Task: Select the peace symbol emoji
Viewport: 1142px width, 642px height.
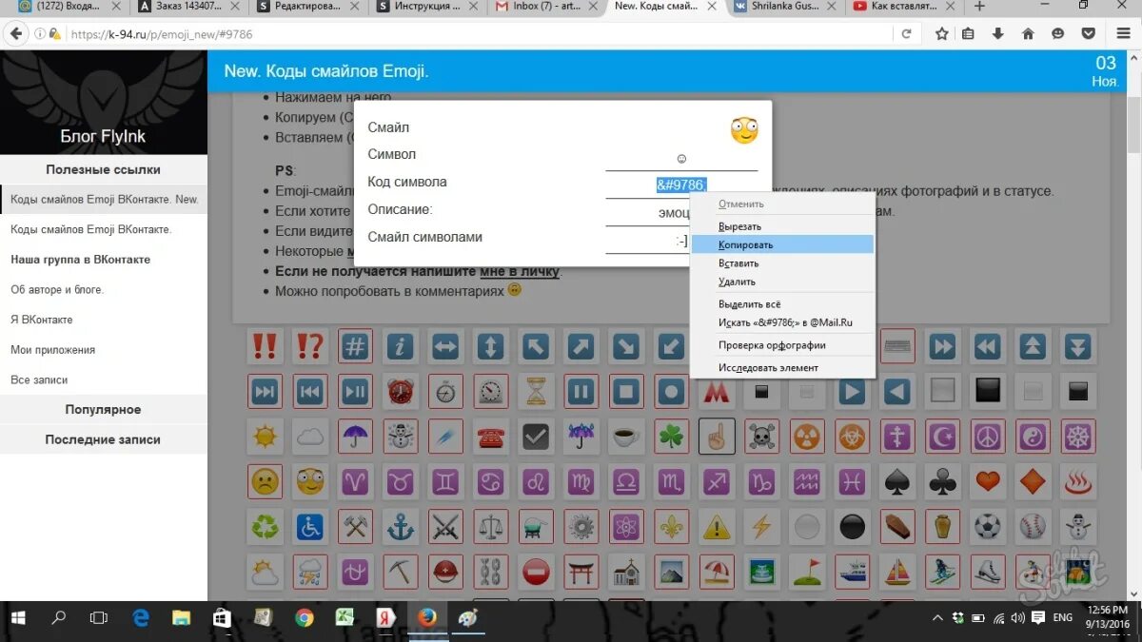Action: click(x=988, y=437)
